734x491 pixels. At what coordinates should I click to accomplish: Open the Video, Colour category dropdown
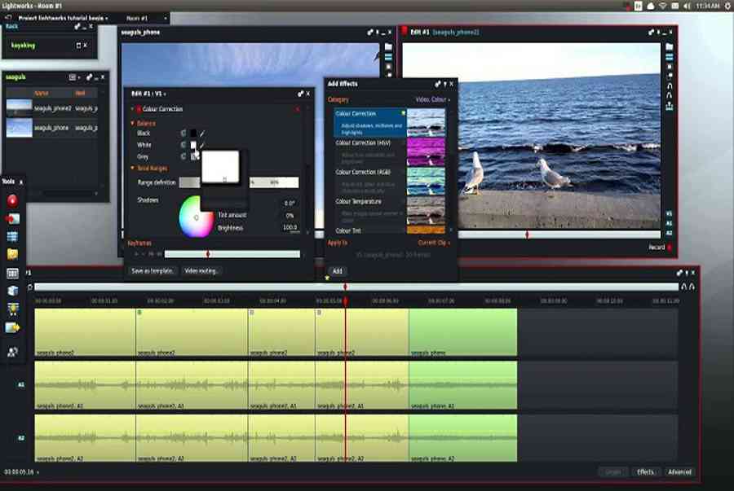point(432,99)
